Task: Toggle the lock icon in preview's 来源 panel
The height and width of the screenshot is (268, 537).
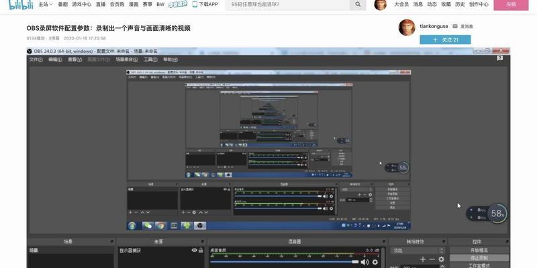Action: point(229,189)
